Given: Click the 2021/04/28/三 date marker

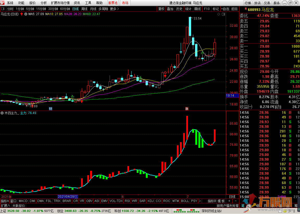Looking at the screenshot, I should [68, 197].
